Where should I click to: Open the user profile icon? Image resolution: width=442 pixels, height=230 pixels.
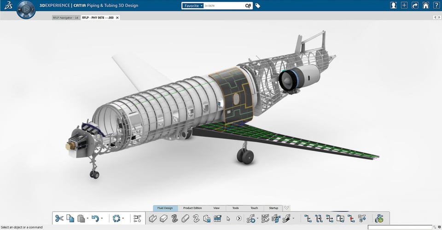pyautogui.click(x=394, y=6)
